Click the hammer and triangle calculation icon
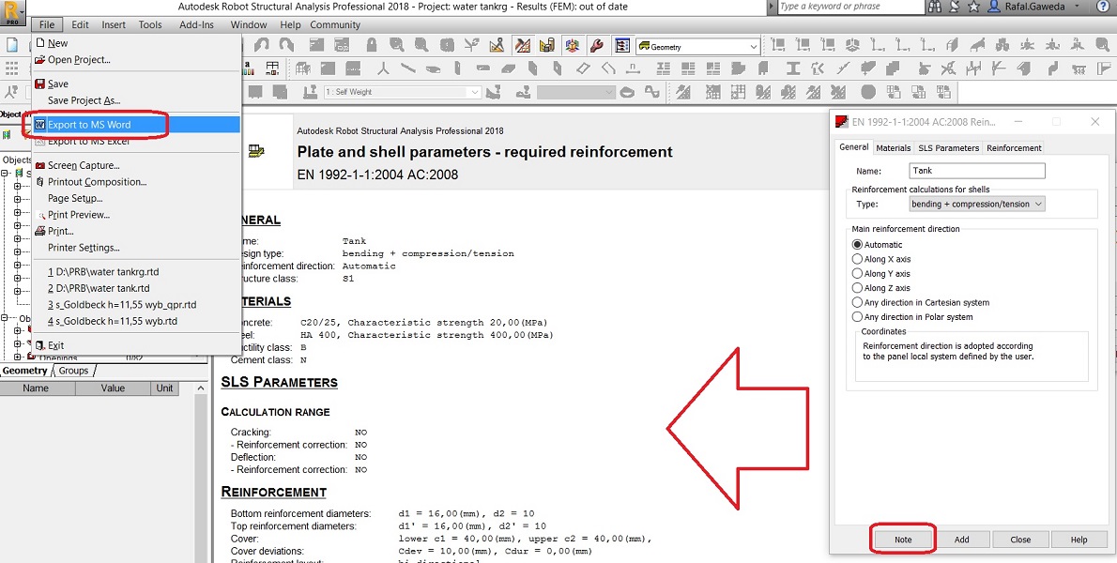The image size is (1117, 563). pos(523,46)
